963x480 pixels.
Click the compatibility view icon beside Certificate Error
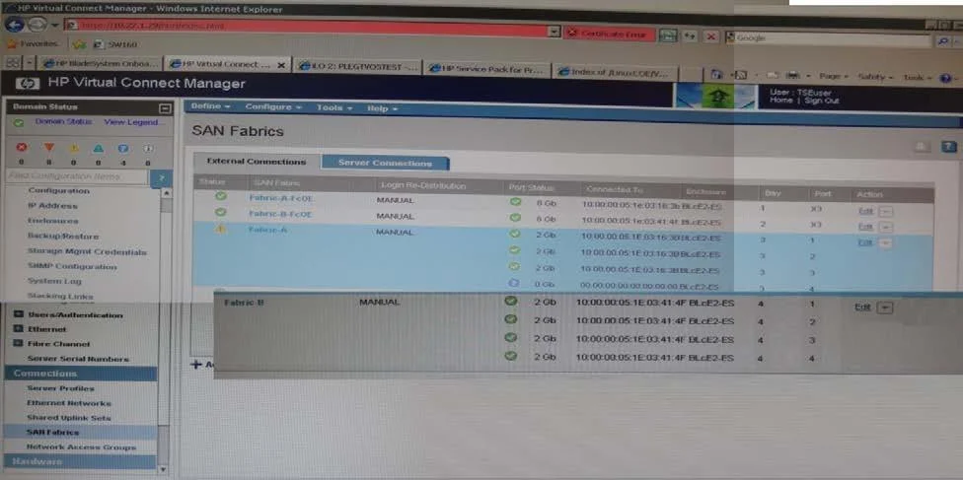(x=668, y=34)
